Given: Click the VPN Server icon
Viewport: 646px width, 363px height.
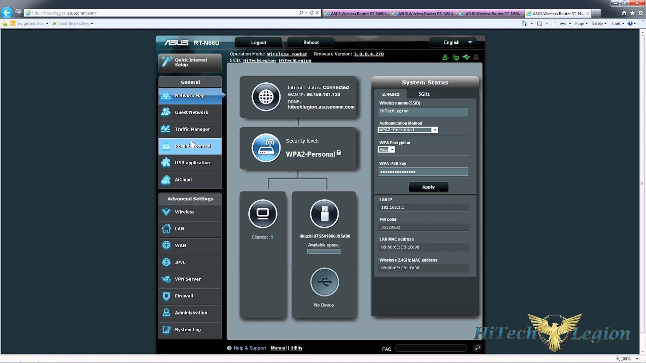Looking at the screenshot, I should [x=166, y=279].
